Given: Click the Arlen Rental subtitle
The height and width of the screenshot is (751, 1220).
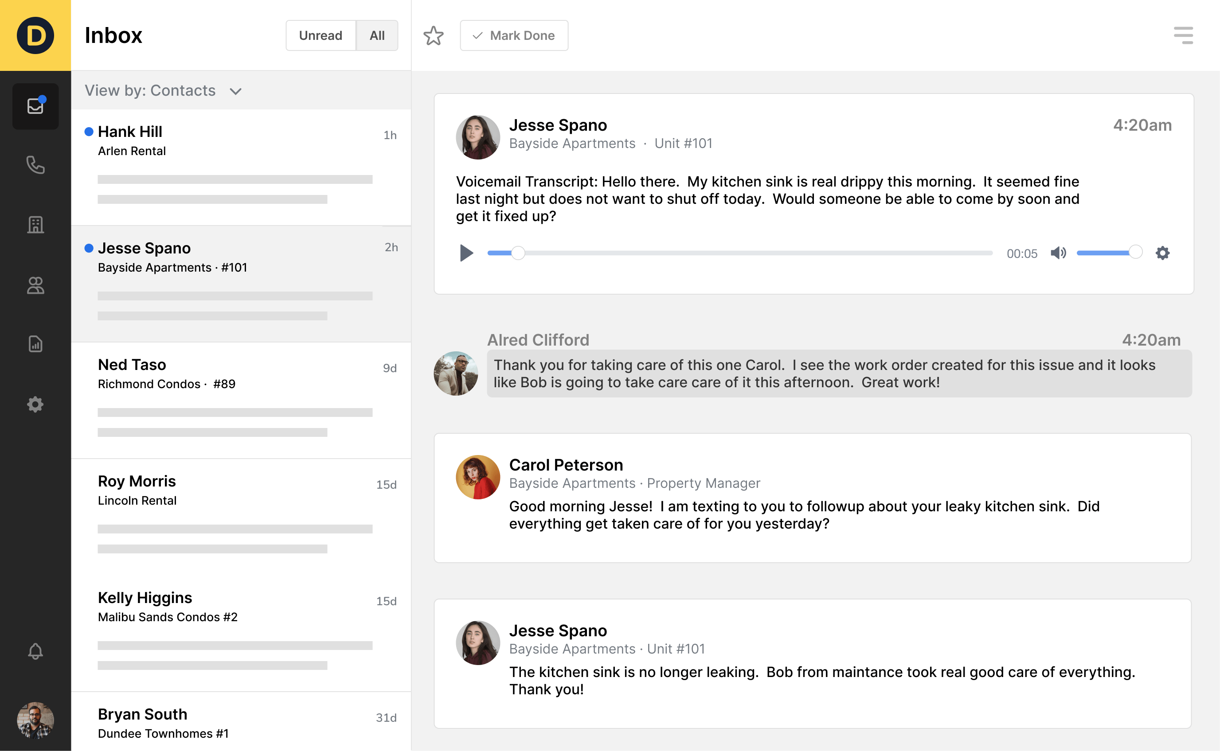Looking at the screenshot, I should pyautogui.click(x=132, y=151).
